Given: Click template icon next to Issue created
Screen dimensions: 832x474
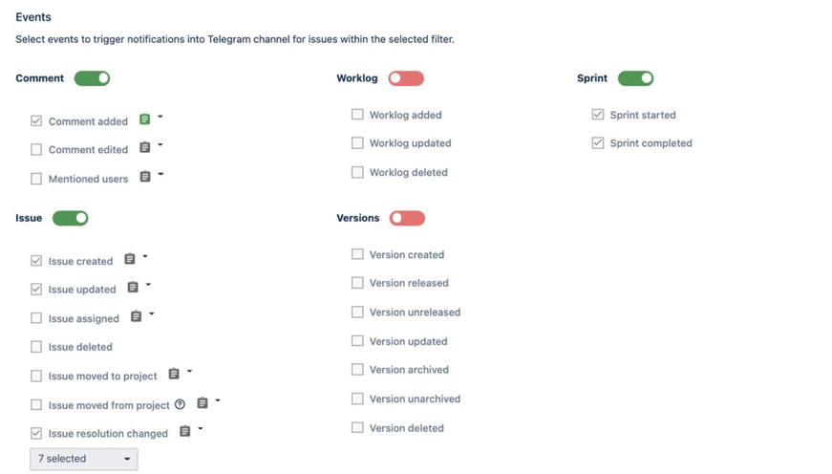Looking at the screenshot, I should point(130,259).
